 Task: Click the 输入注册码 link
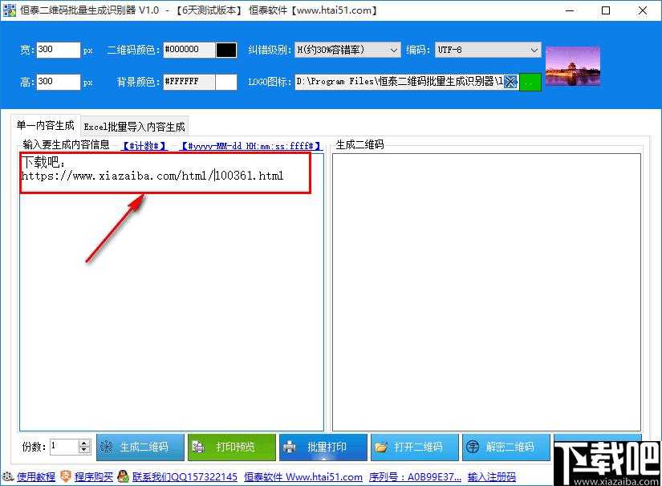point(491,476)
